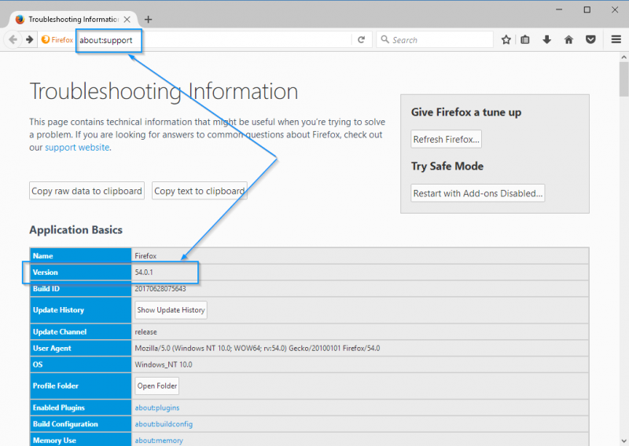The width and height of the screenshot is (629, 446).
Task: Select the version value 54.0.1
Action: (144, 272)
